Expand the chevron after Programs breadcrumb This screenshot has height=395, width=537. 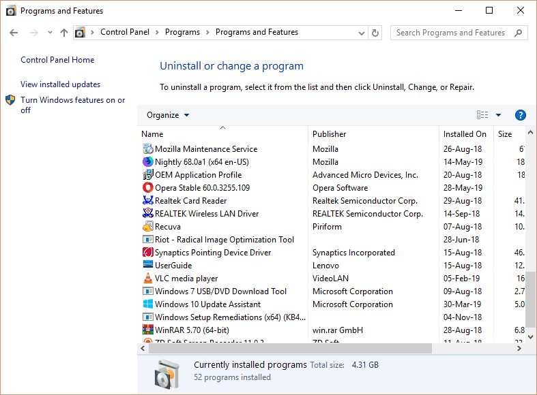[x=207, y=33]
